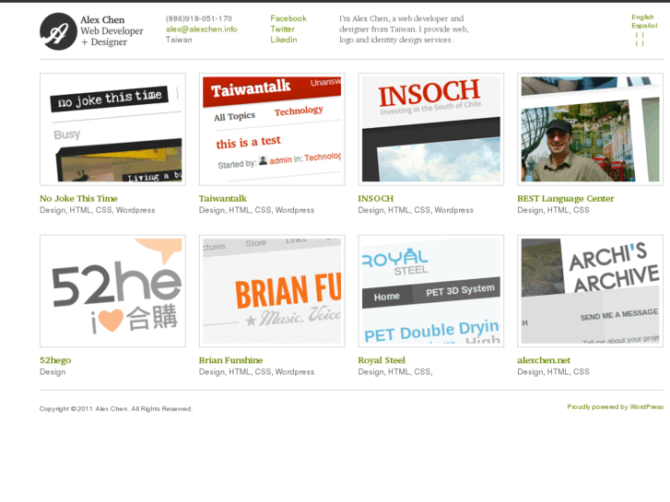Image resolution: width=670 pixels, height=502 pixels.
Task: Click 'Design, HTML, CSS' under alexchen.net
Action: (x=553, y=372)
